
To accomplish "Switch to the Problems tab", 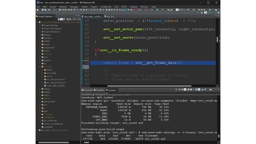I will [100, 90].
